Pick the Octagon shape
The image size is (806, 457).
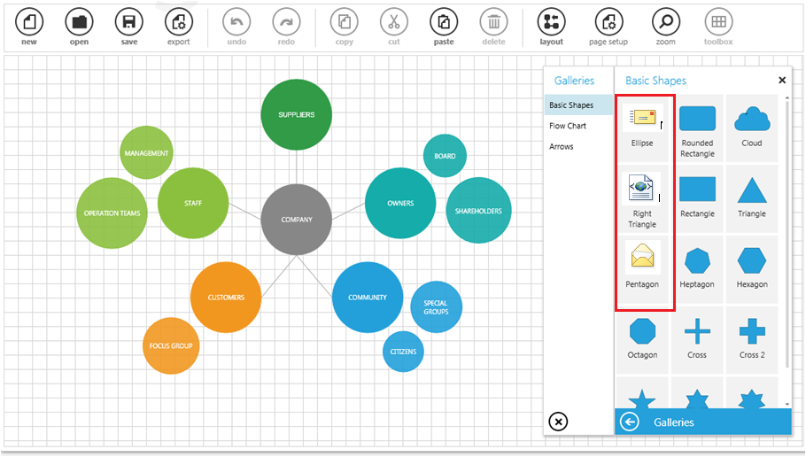tap(642, 340)
